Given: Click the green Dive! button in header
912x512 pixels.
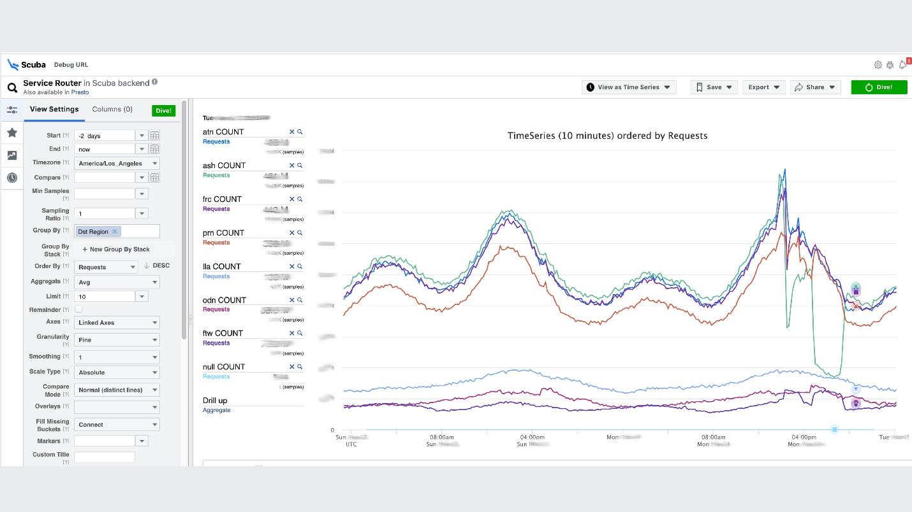Looking at the screenshot, I should click(879, 87).
